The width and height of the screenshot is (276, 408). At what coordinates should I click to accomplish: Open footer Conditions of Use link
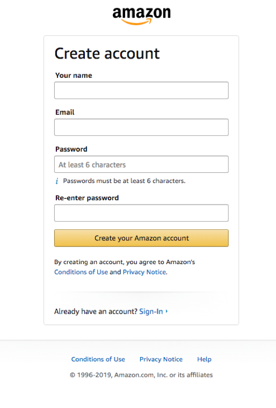coord(98,359)
